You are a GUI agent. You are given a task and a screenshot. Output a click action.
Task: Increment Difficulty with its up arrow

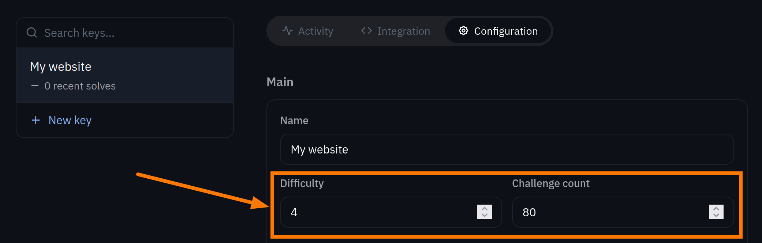tap(484, 209)
